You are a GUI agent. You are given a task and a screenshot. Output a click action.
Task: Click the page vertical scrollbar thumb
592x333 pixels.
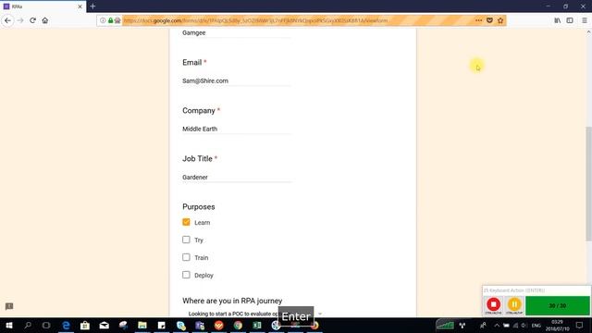click(588, 183)
